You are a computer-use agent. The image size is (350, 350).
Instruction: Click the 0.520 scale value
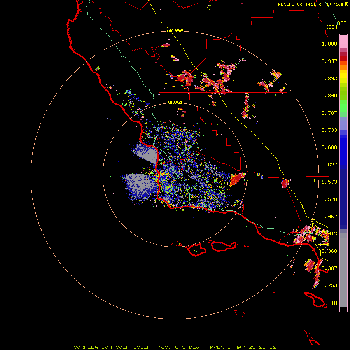tap(329, 199)
